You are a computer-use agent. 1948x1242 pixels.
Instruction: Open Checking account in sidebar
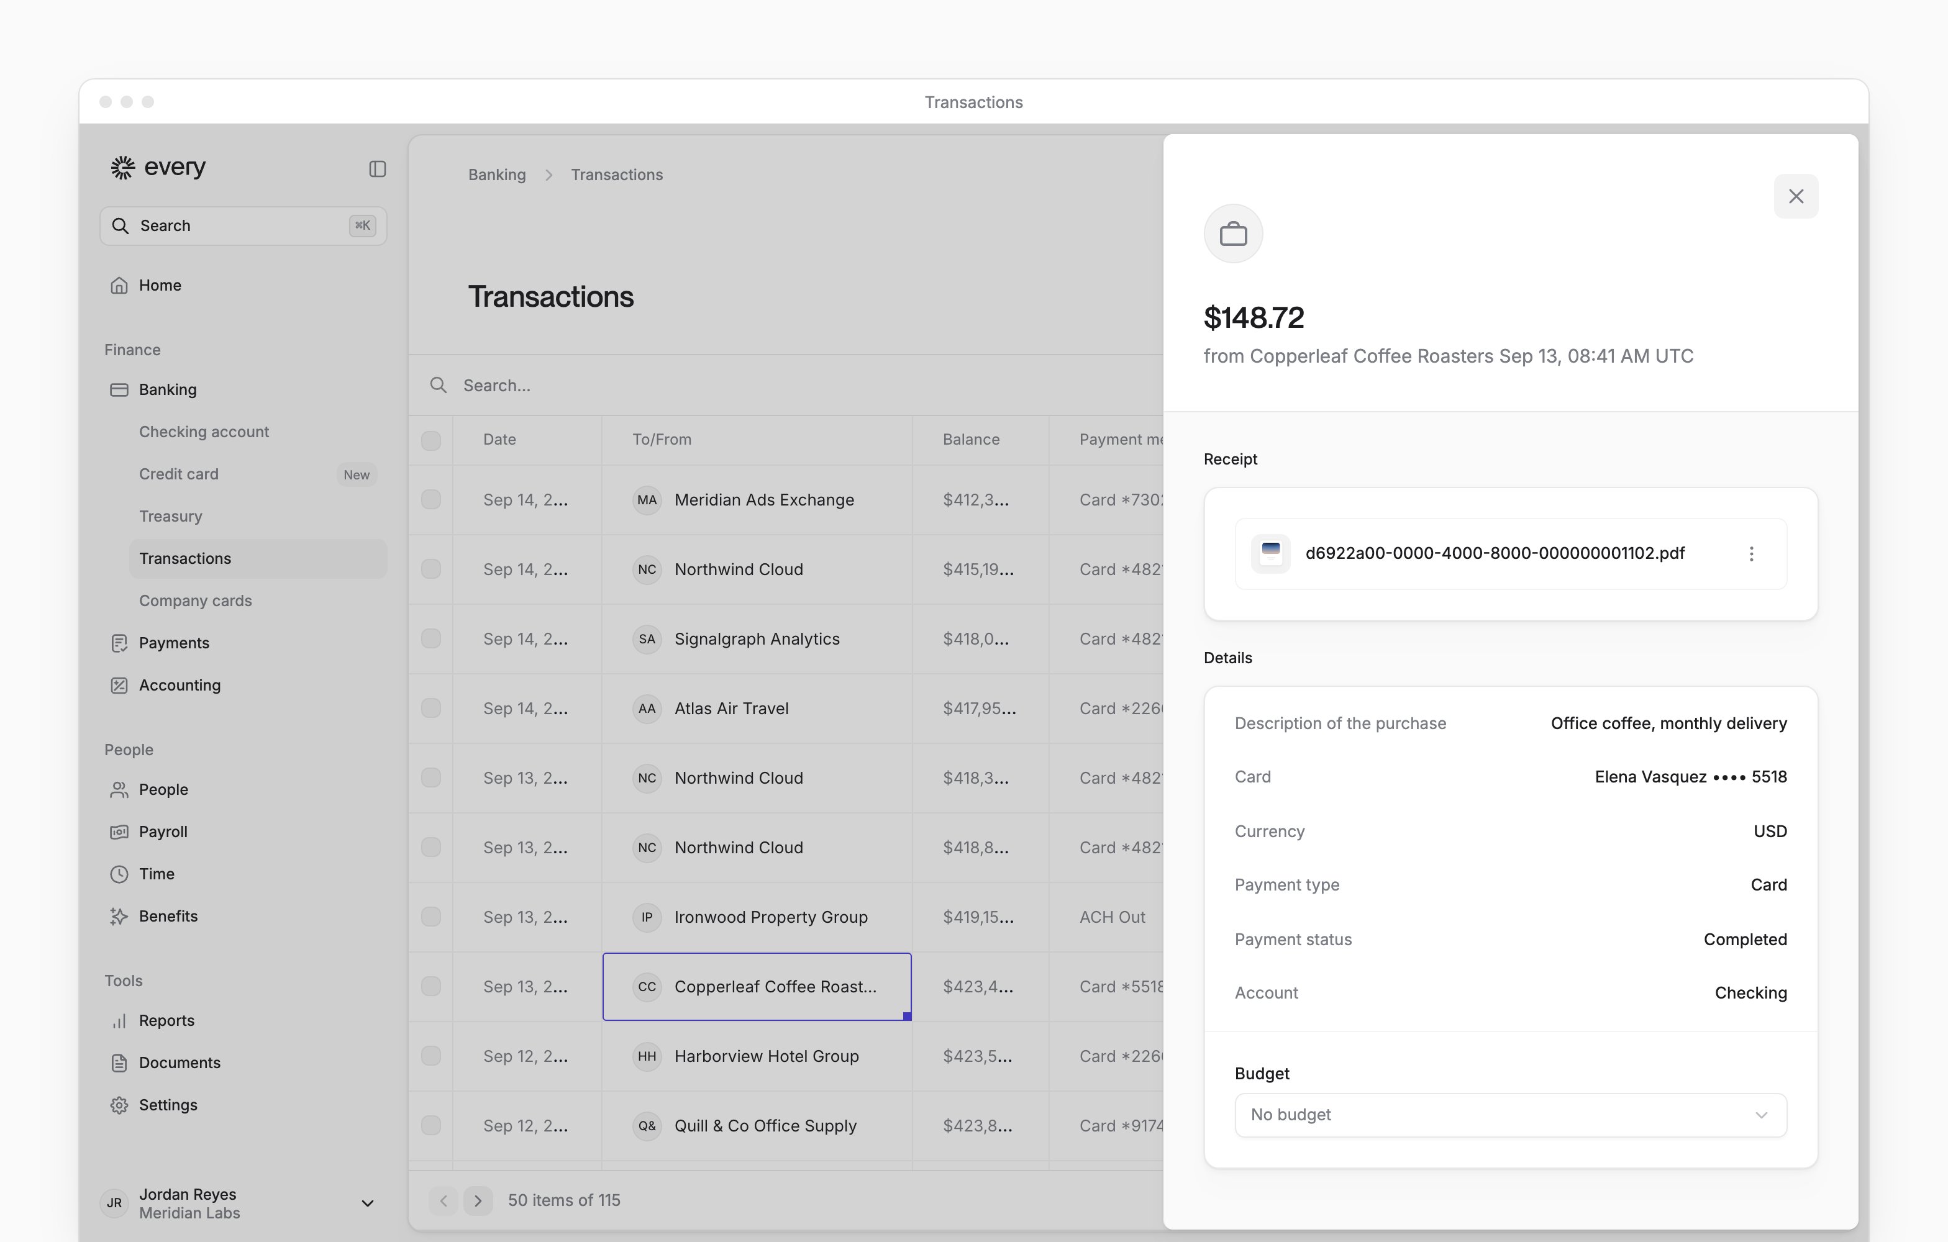click(204, 432)
